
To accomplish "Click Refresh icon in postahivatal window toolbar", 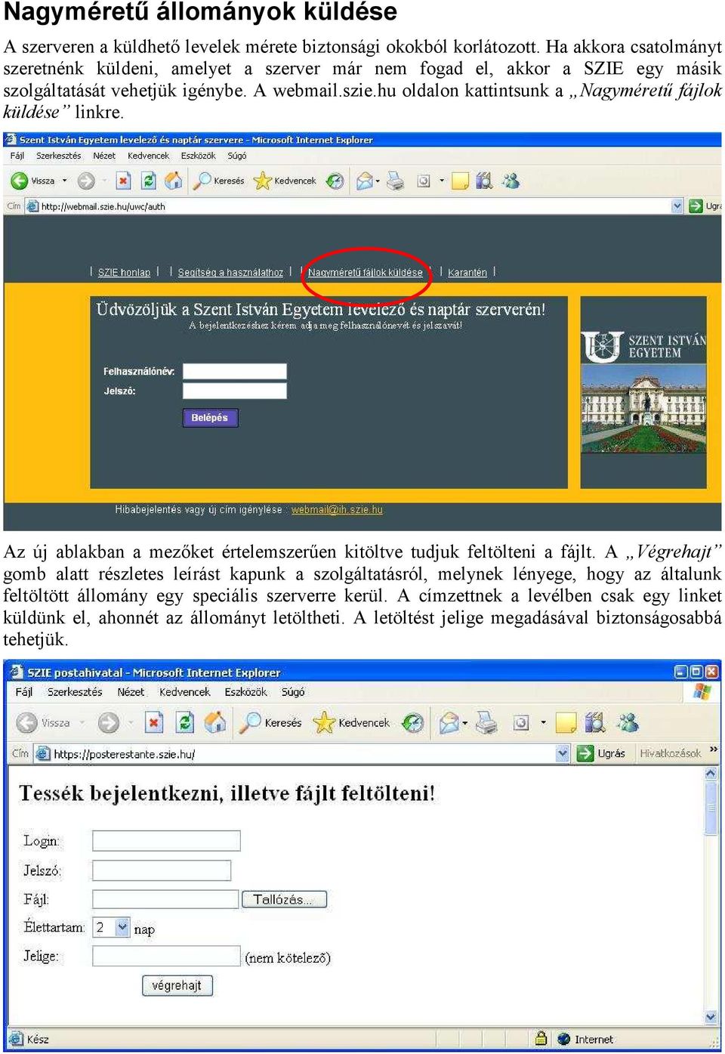I will pyautogui.click(x=185, y=722).
